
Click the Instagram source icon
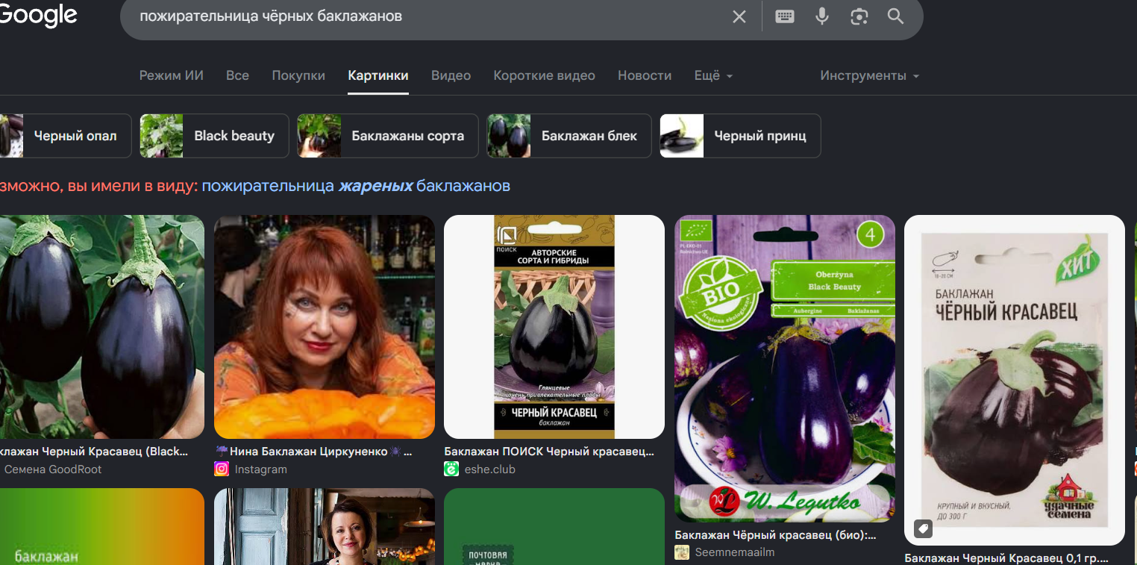point(222,469)
